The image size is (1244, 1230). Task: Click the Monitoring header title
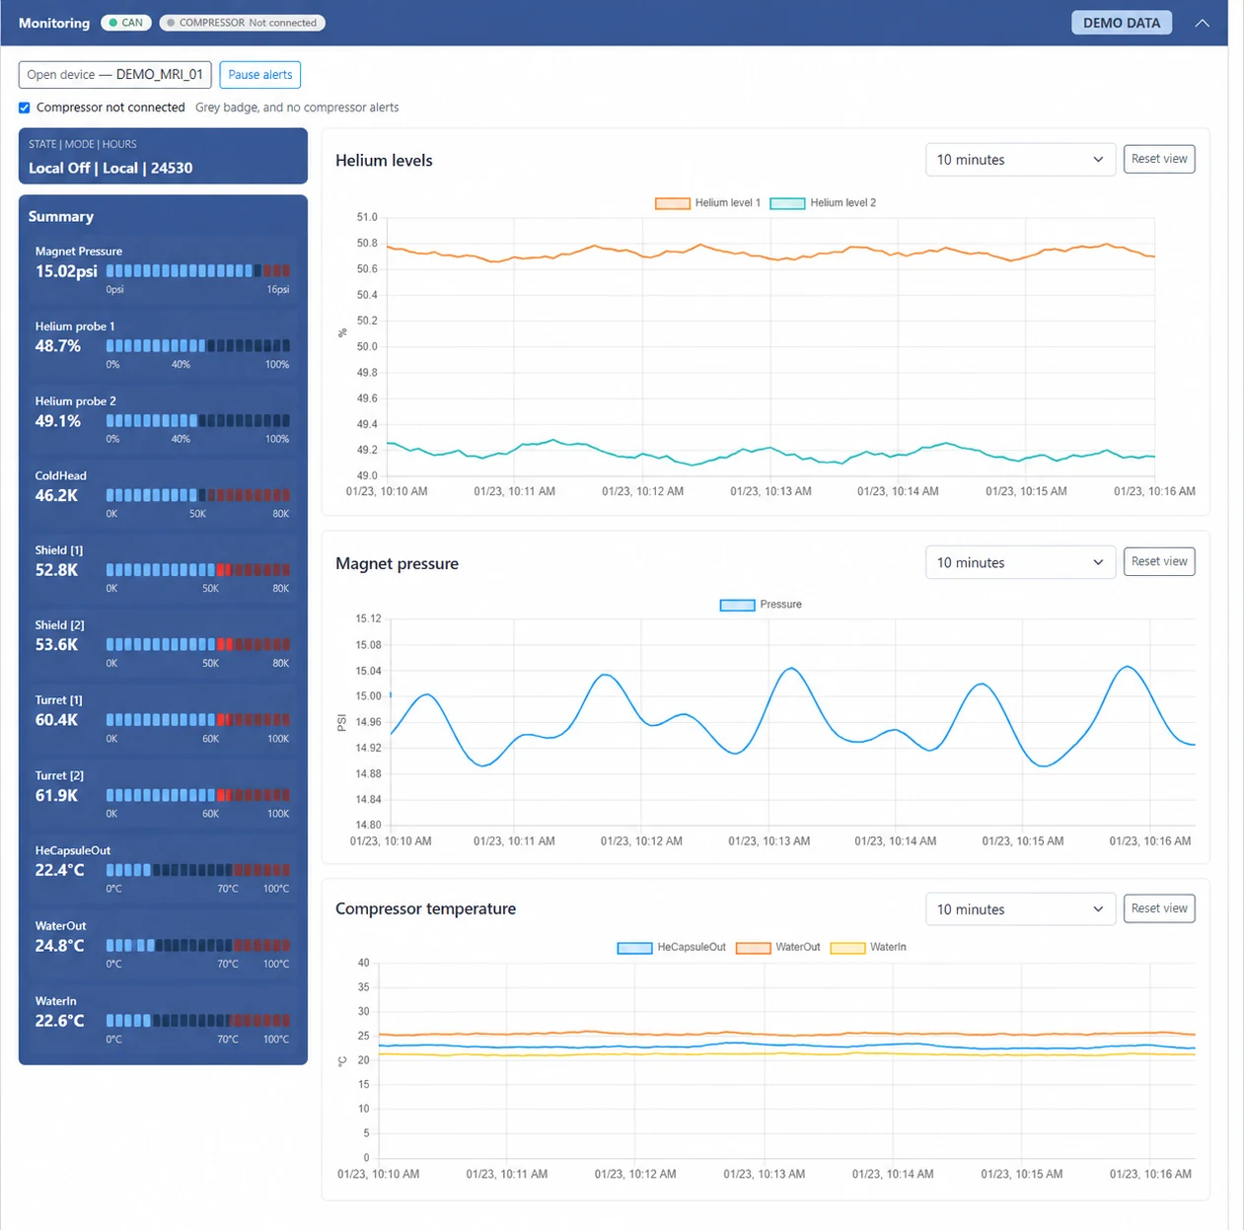pyautogui.click(x=54, y=23)
